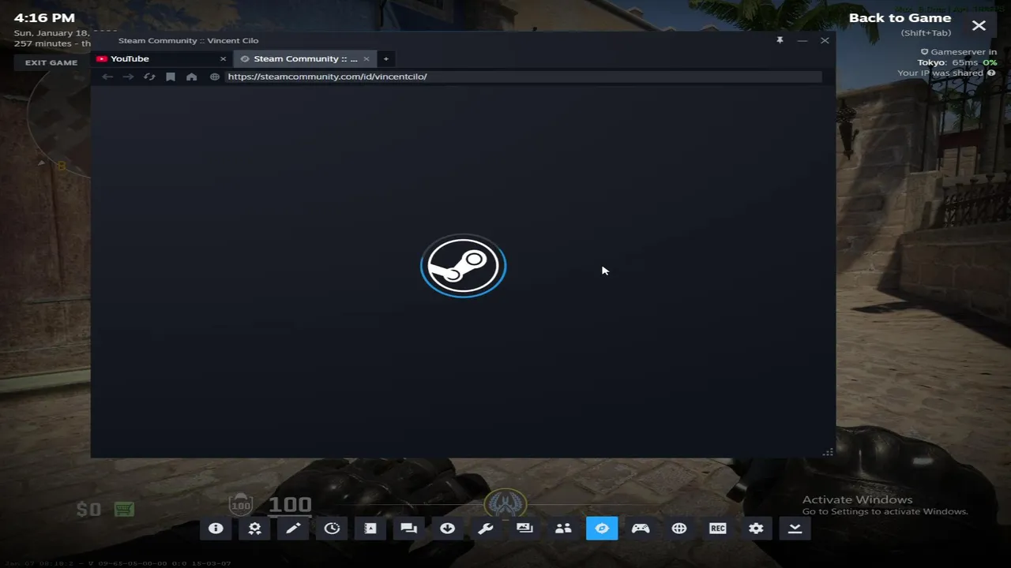The image size is (1011, 568).
Task: Open Friends people icon in overlay toolbar
Action: coord(563,529)
